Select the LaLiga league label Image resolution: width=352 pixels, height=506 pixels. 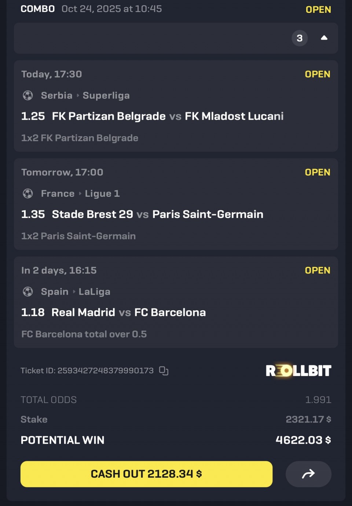tap(94, 292)
